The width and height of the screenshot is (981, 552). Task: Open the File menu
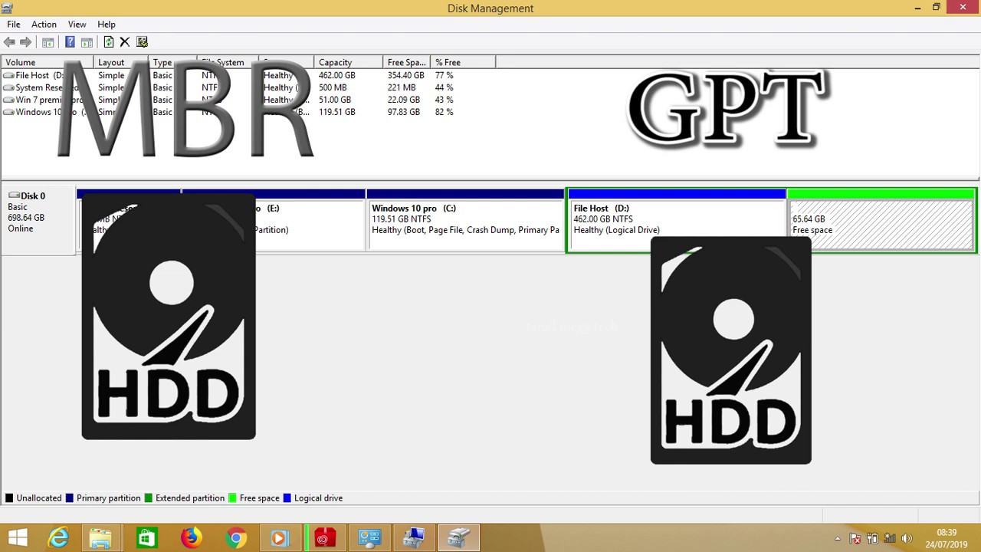tap(14, 25)
